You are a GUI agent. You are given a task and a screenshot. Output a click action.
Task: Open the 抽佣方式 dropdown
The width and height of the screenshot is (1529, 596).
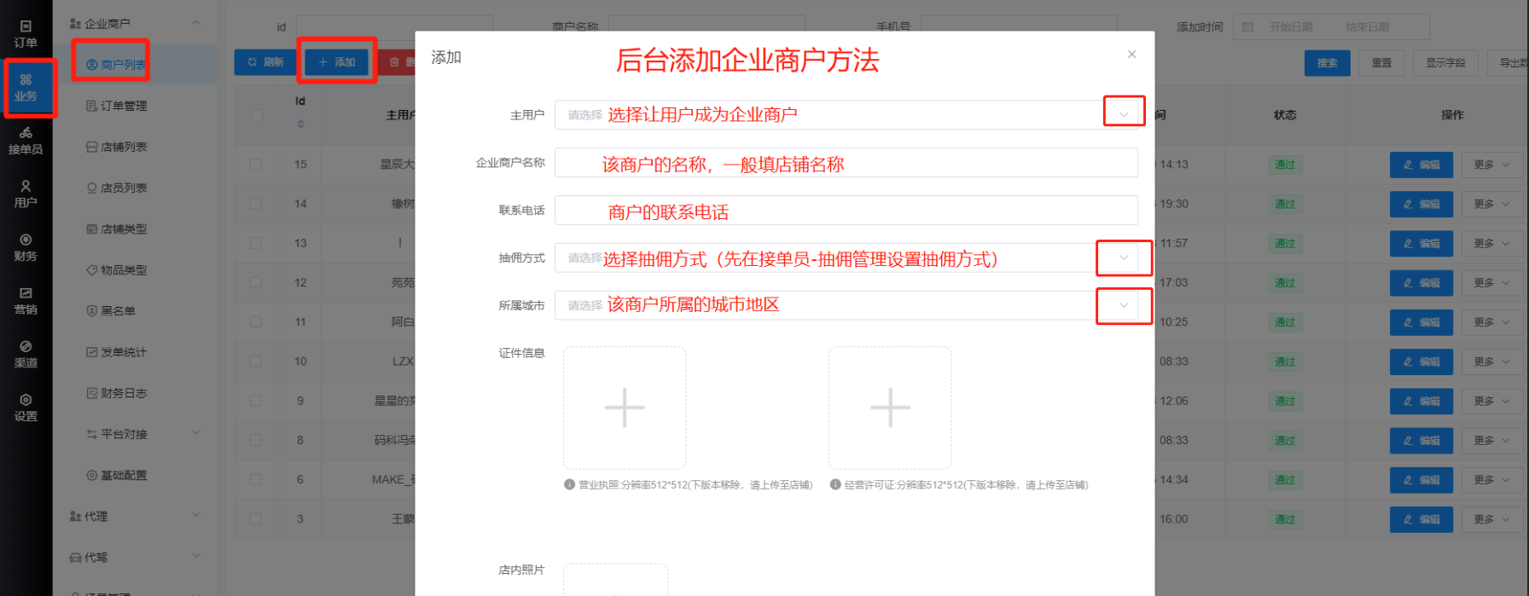tap(1123, 257)
